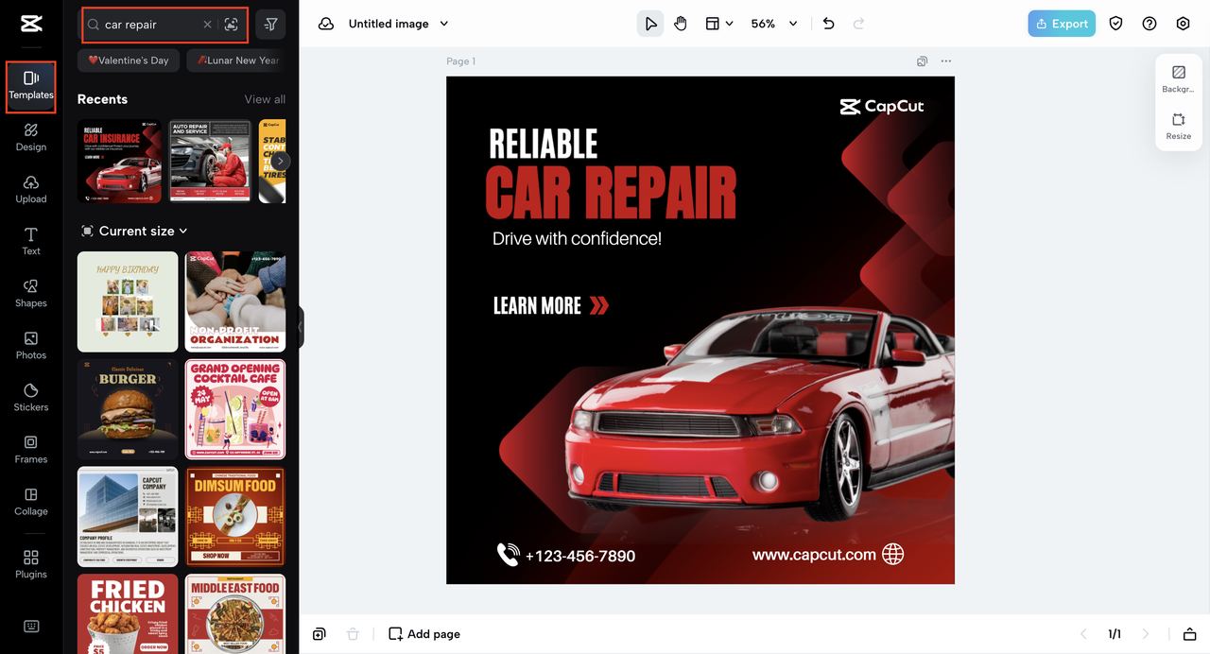Open the layout view options dropdown
This screenshot has width=1210, height=654.
[x=719, y=24]
